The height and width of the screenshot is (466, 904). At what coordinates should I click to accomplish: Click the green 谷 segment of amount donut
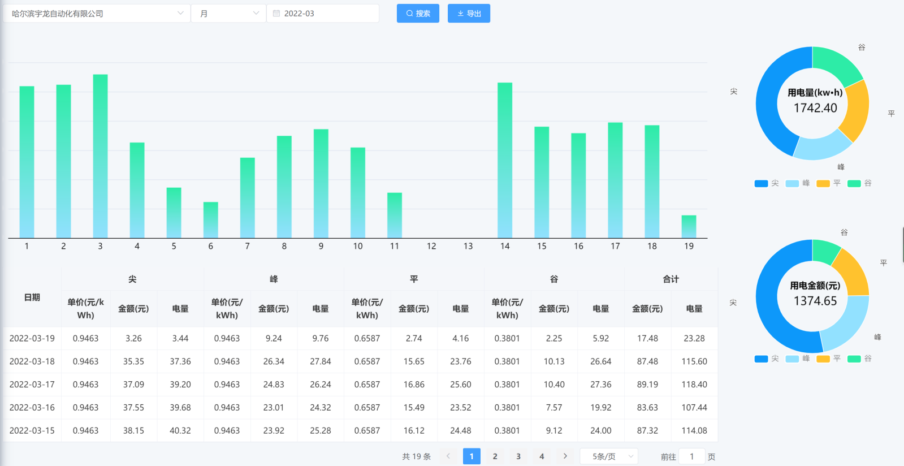(825, 251)
